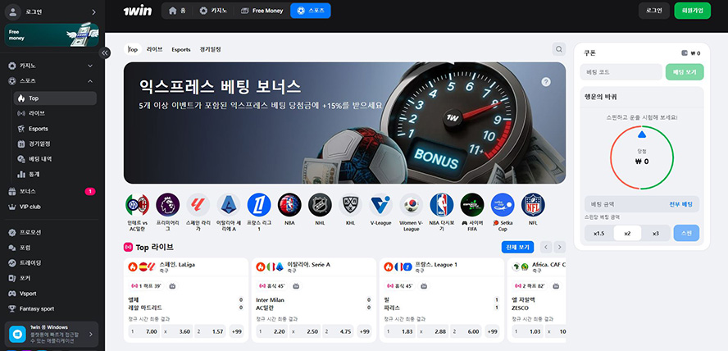Select the x3 spin multiplier
This screenshot has width=728, height=351.
tap(656, 233)
